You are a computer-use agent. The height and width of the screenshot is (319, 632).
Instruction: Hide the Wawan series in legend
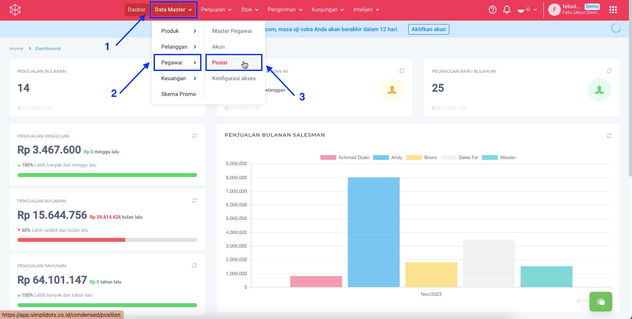[499, 157]
